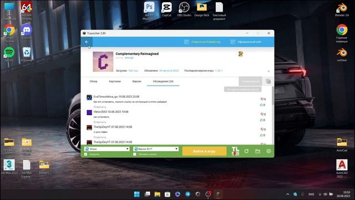
Task: Open the untitled Blender file on desktop
Action: [342, 54]
